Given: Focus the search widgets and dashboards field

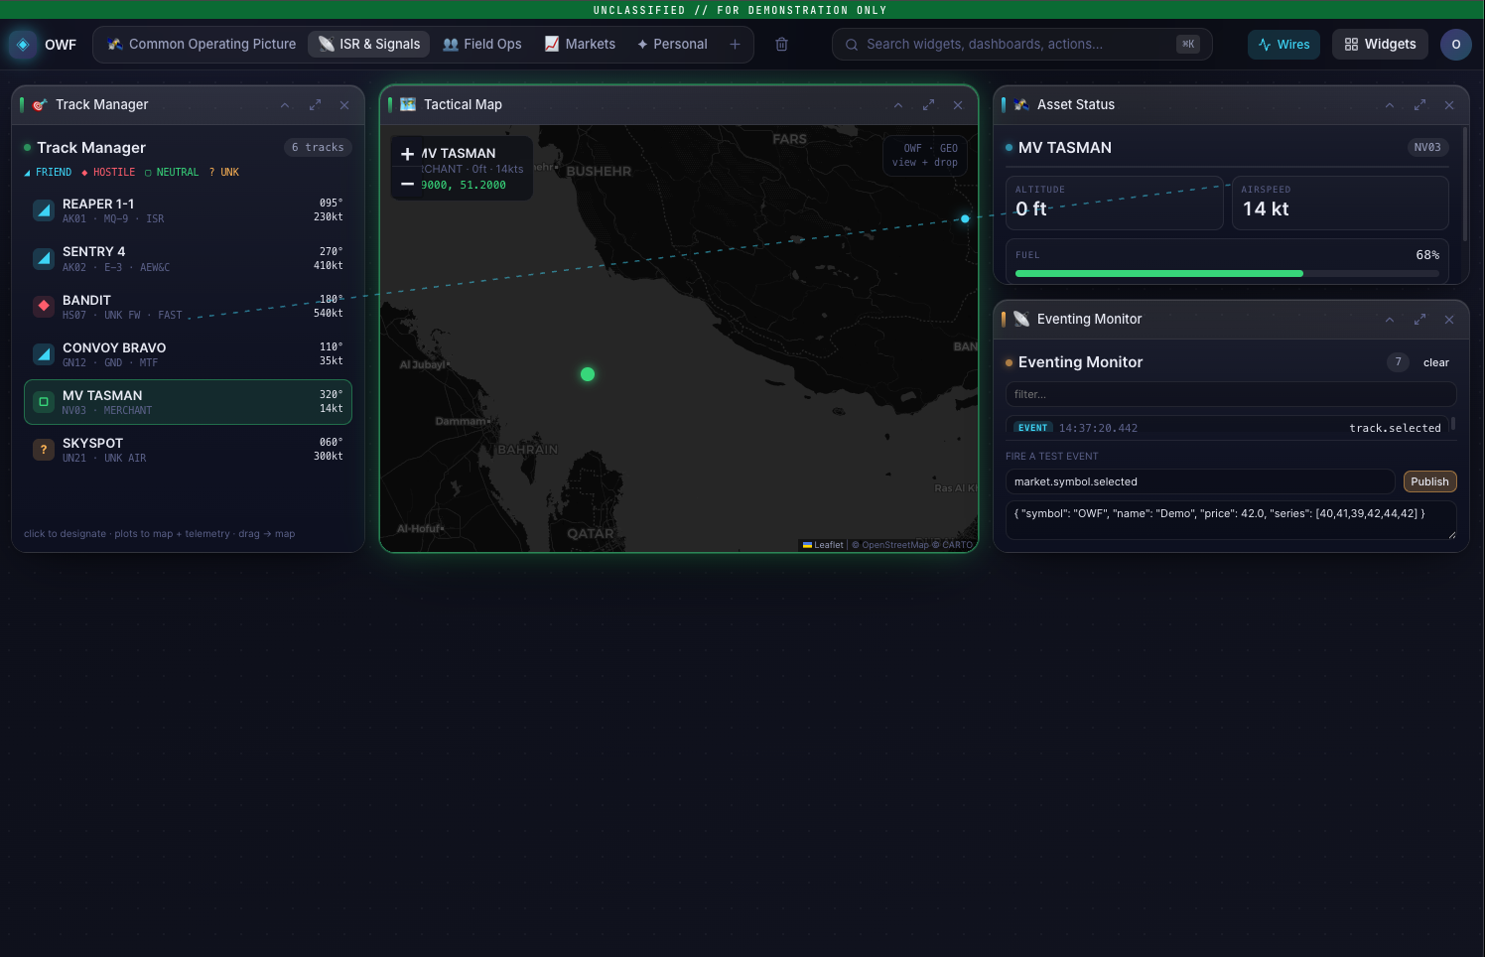Looking at the screenshot, I should pyautogui.click(x=1021, y=44).
